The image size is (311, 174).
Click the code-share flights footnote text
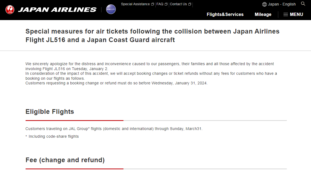point(54,136)
